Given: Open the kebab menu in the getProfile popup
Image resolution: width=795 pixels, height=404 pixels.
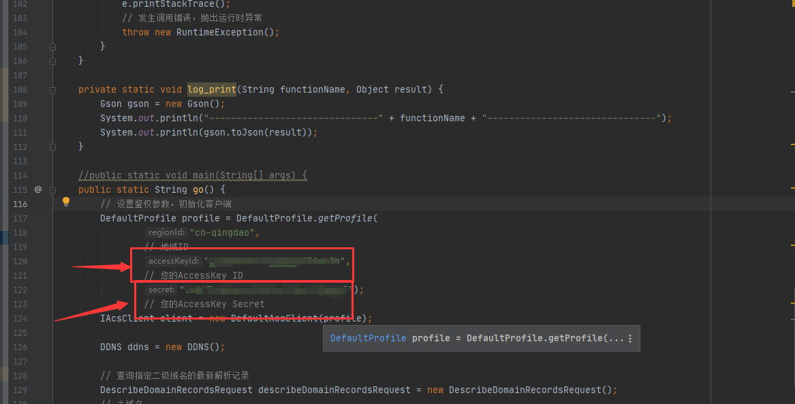Looking at the screenshot, I should tap(631, 338).
